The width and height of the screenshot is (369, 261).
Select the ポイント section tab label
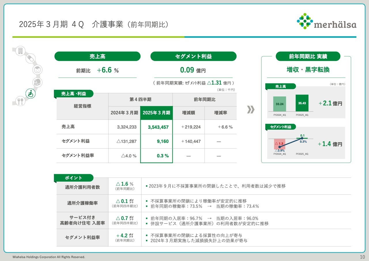click(74, 178)
